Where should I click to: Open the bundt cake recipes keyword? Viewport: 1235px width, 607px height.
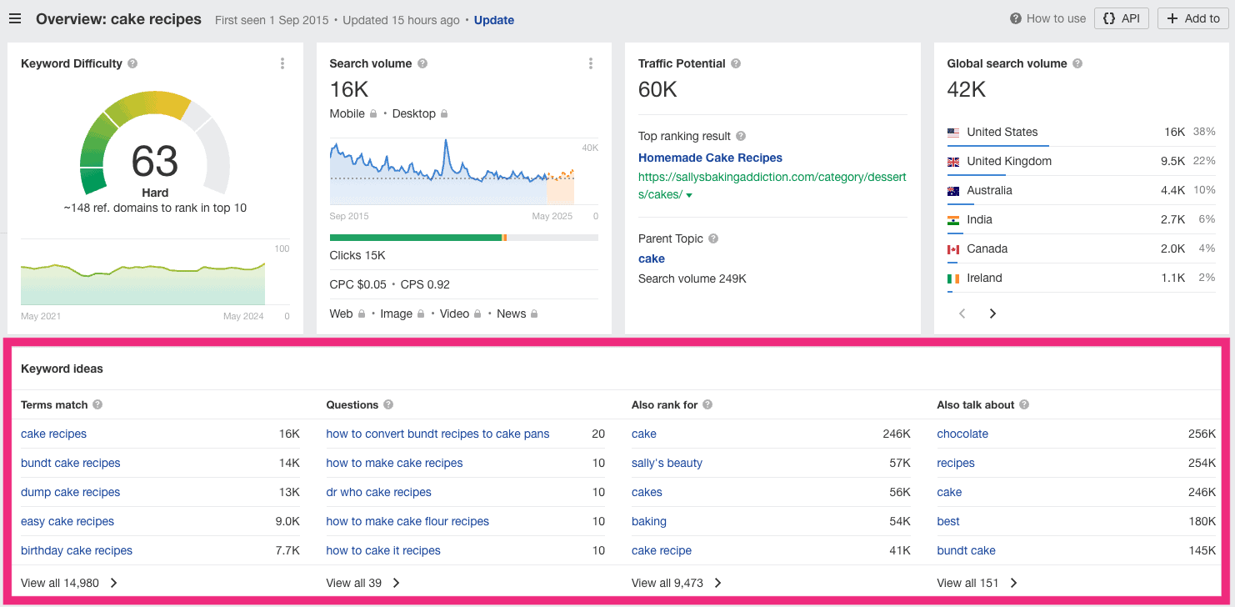(71, 463)
